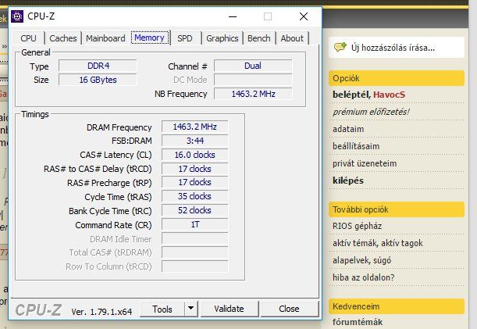Click the tRCD 17 clocks value
477x329 pixels.
194,169
